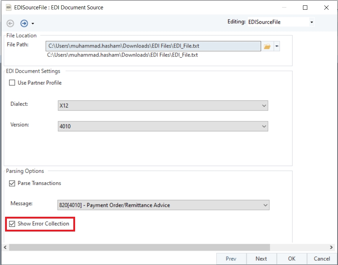This screenshot has width=338, height=265.
Task: Click the Message label
Action: coord(22,203)
